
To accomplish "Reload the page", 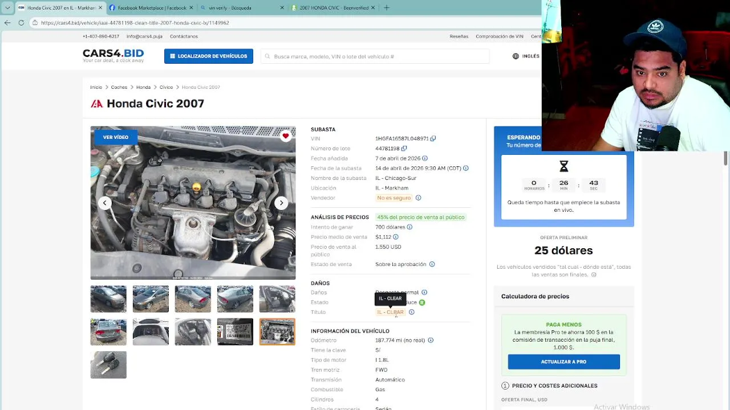I will coord(21,23).
